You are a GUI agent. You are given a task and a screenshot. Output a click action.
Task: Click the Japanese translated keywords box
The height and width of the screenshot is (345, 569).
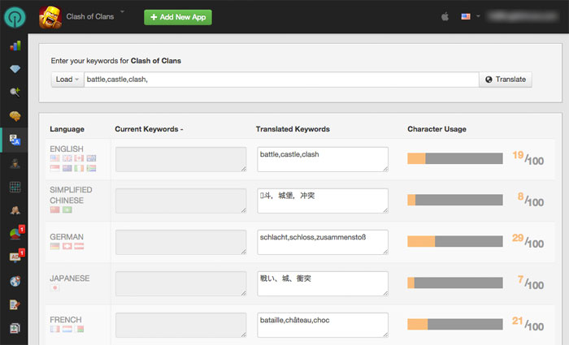point(323,283)
